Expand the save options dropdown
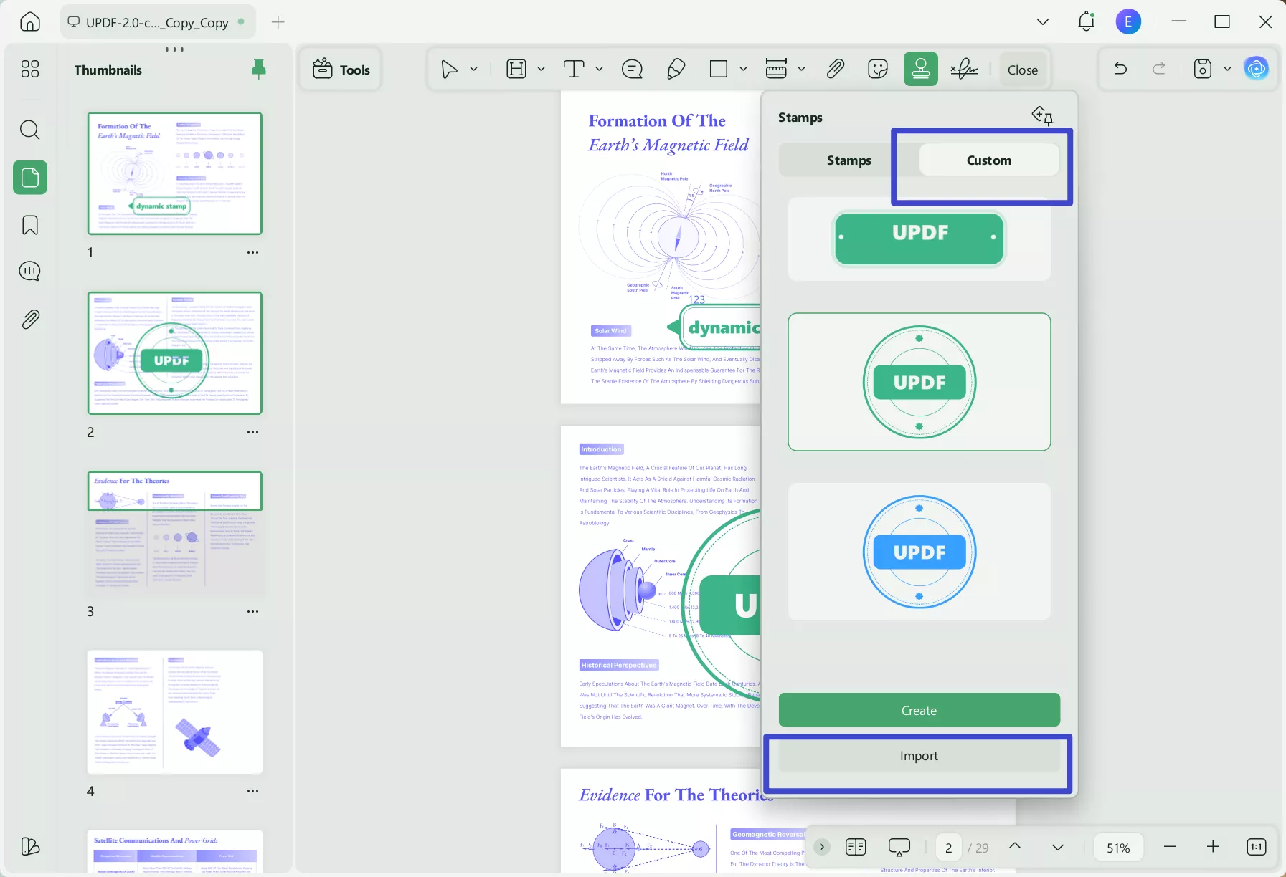 (1227, 69)
